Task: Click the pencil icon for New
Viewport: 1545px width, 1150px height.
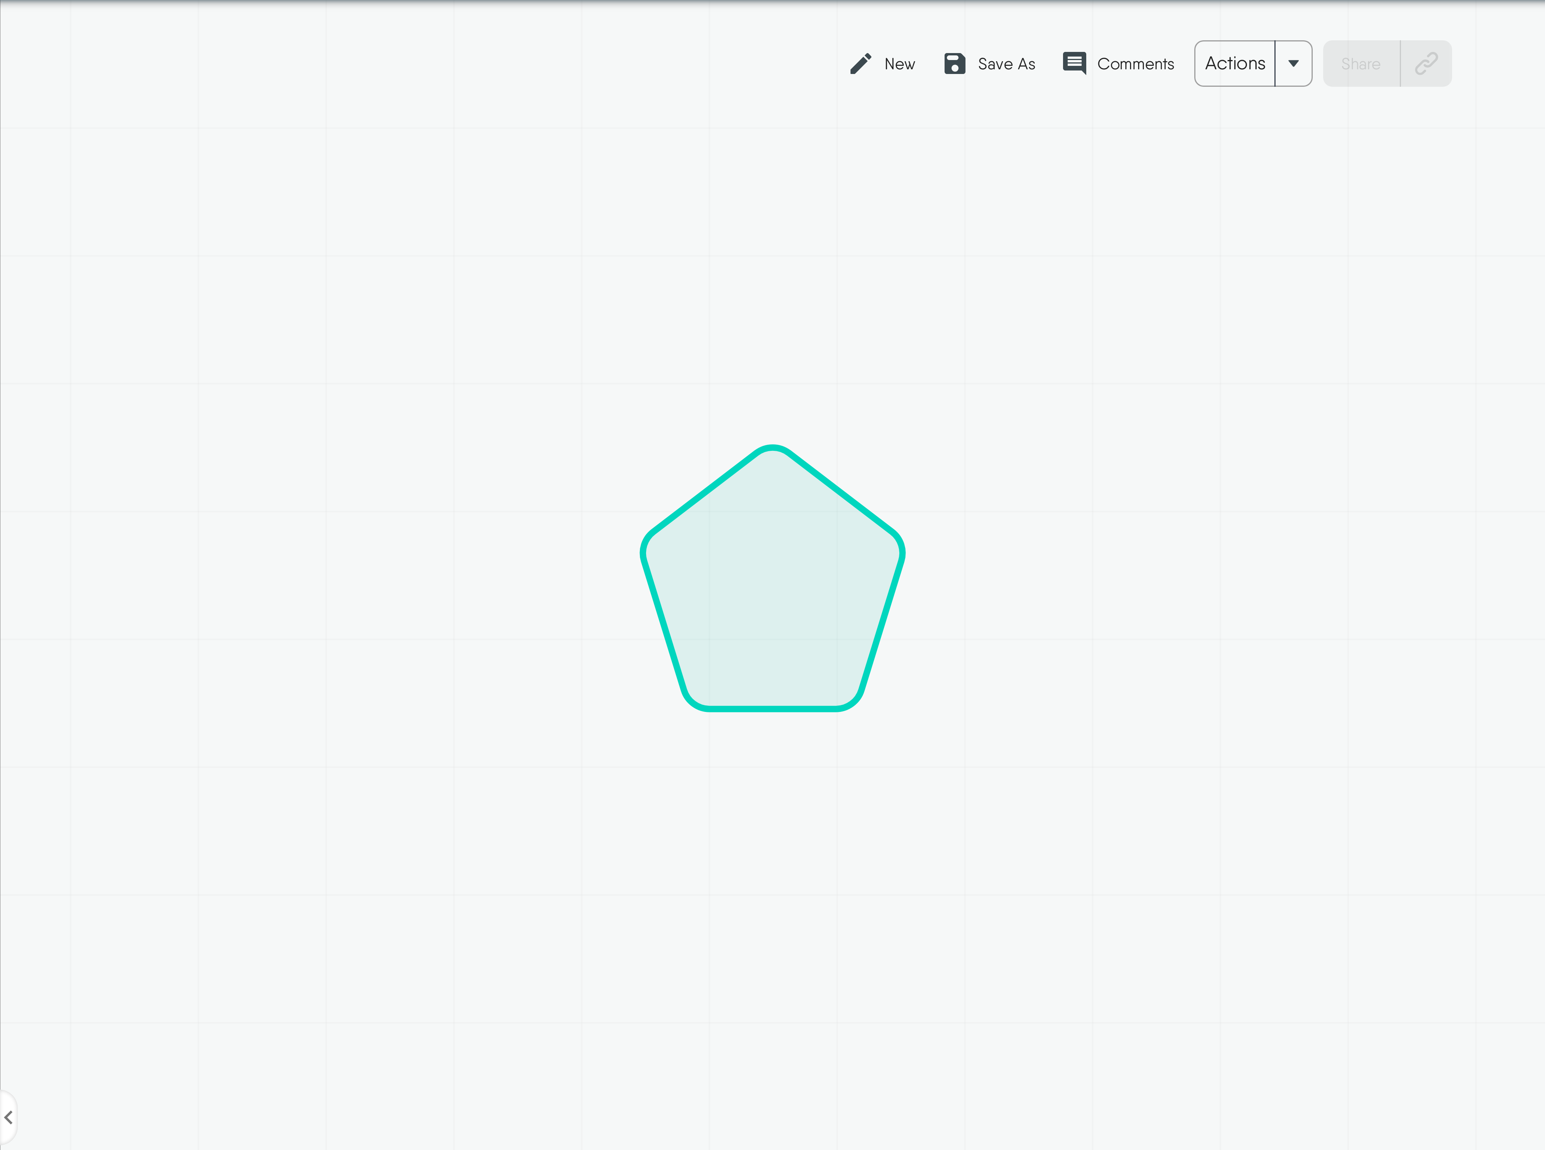Action: tap(861, 64)
